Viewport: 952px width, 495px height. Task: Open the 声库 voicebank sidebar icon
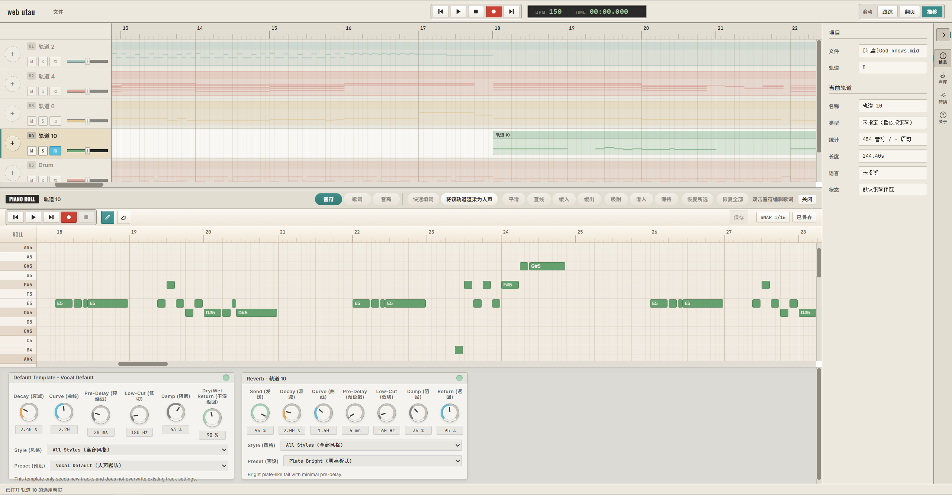pos(943,78)
